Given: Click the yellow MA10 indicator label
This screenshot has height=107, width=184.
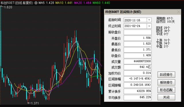Looking at the screenshot, I should [x=64, y=3].
